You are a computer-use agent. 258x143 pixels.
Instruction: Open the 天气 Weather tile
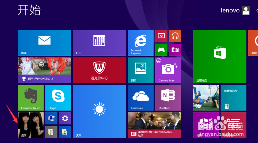pyautogui.click(x=99, y=112)
